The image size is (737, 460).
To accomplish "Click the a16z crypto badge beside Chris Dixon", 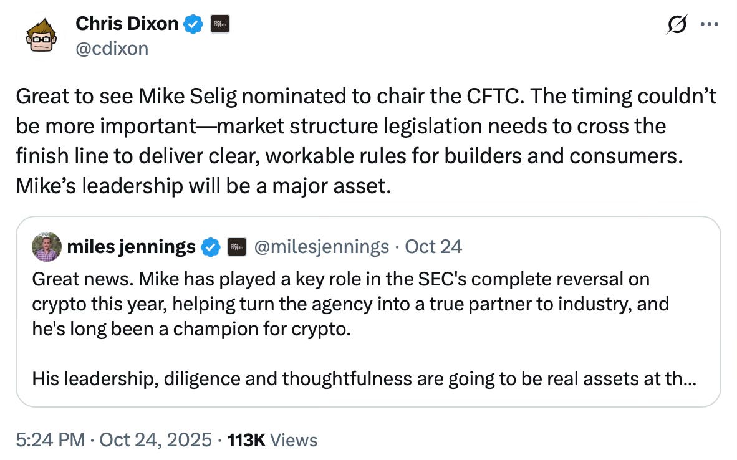I will click(x=219, y=24).
